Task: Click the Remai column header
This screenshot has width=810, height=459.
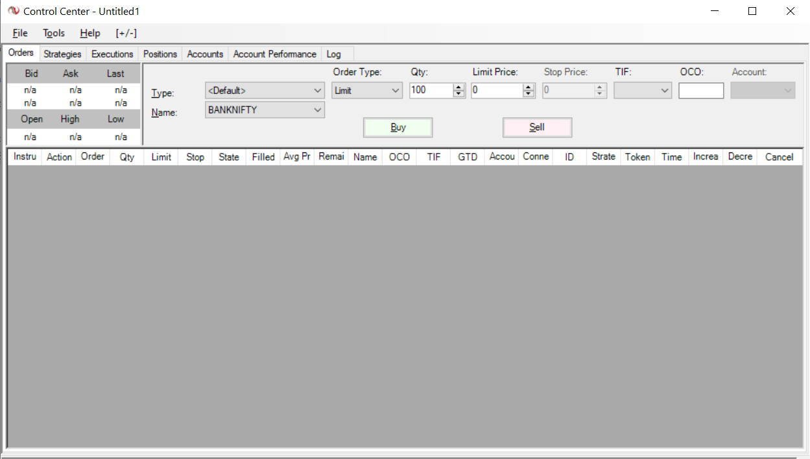Action: 331,157
